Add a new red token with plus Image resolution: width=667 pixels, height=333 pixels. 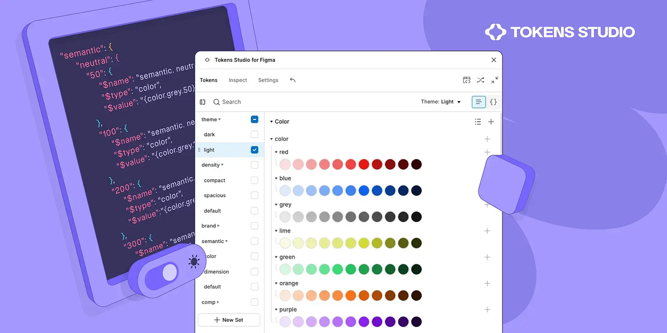(487, 152)
